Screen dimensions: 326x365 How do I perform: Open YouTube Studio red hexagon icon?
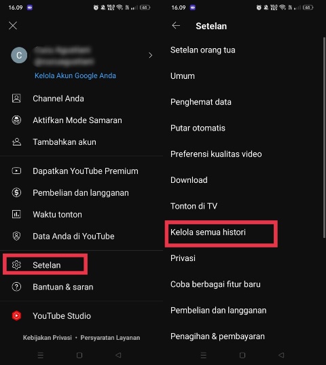(16, 315)
